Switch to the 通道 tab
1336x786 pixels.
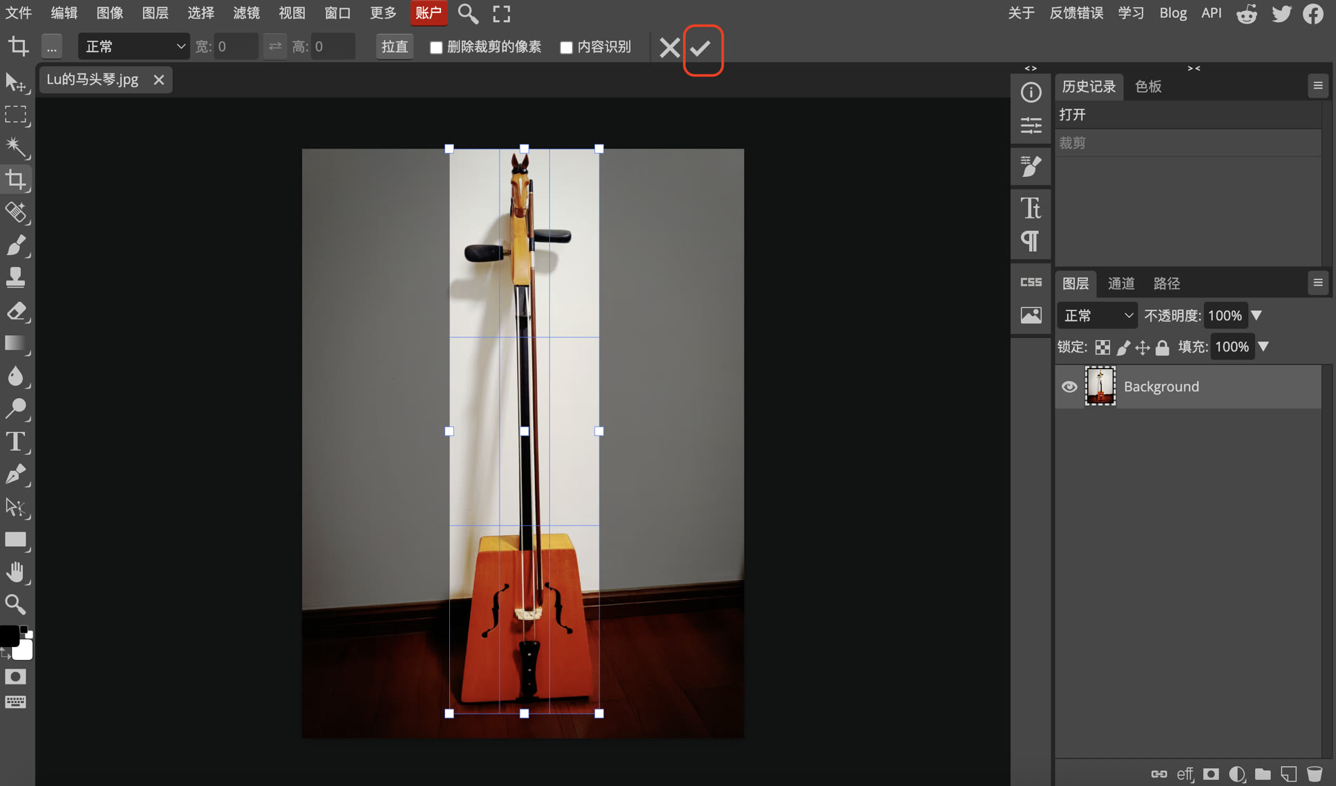coord(1120,283)
